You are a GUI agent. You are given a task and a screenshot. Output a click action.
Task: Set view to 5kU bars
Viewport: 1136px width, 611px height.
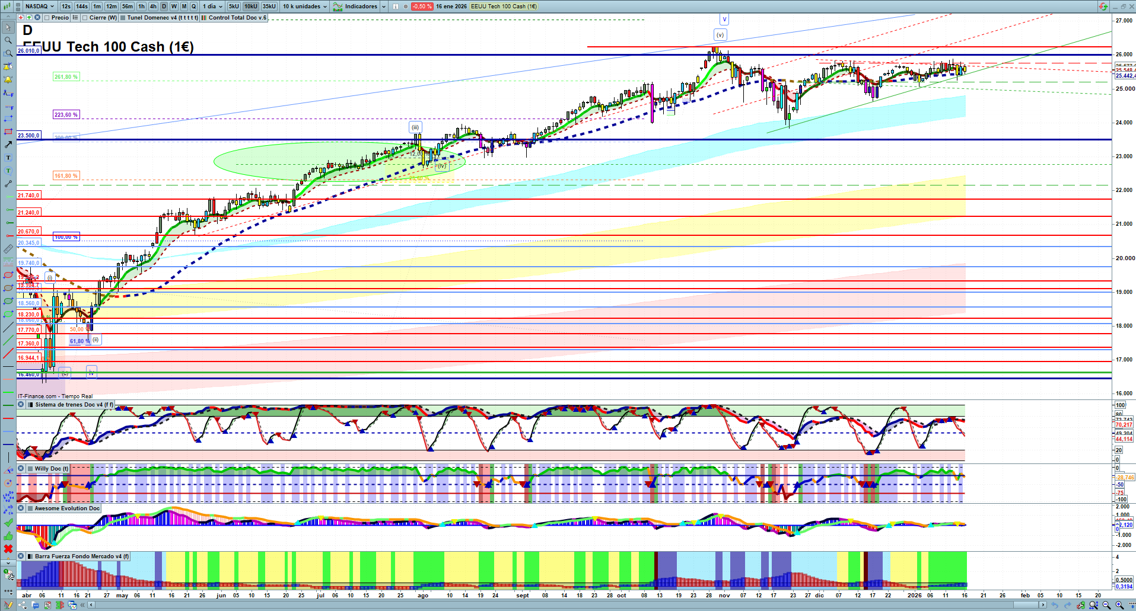pyautogui.click(x=234, y=7)
